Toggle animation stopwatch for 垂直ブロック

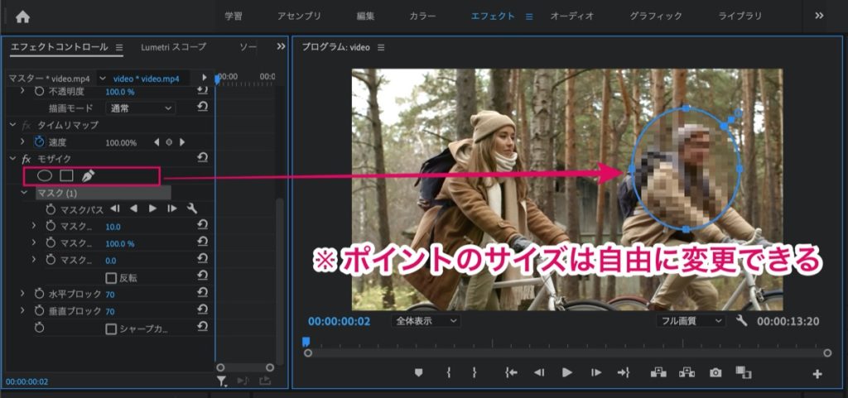click(40, 311)
